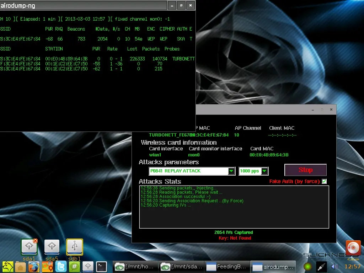Switch to the FeedingB... taskbar window
Viewport: 364px width, 273px height.
[227, 267]
